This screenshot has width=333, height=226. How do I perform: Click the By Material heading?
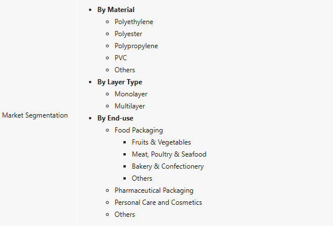pyautogui.click(x=116, y=10)
